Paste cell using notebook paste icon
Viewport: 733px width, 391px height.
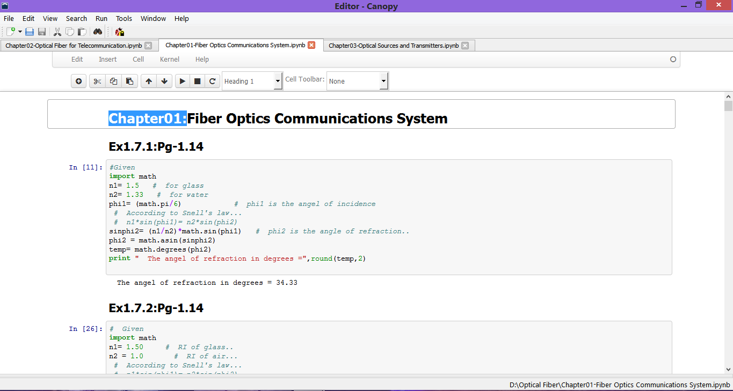129,82
